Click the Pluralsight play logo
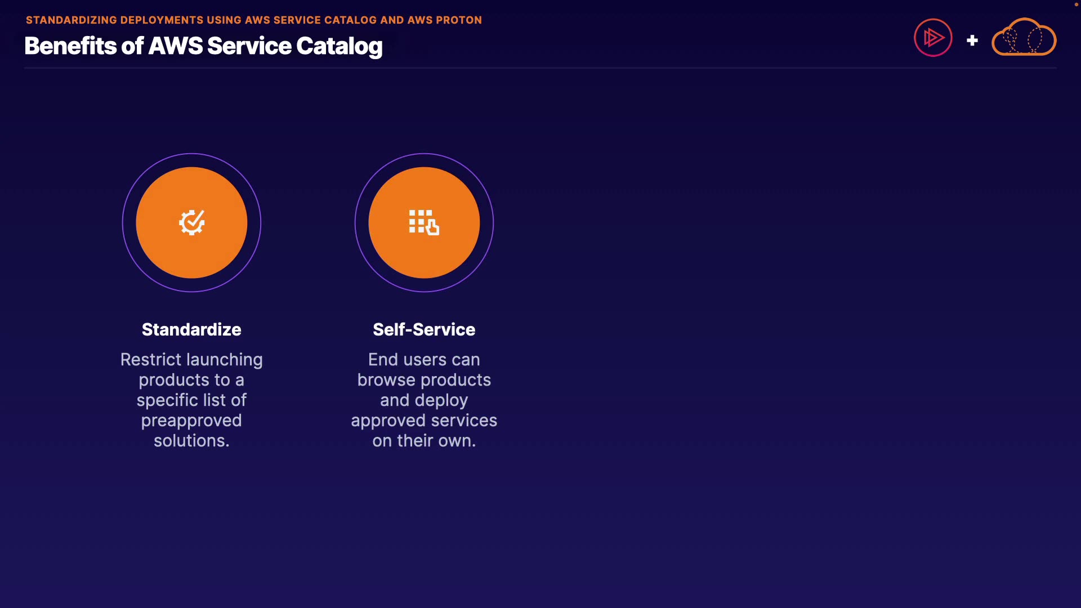The height and width of the screenshot is (608, 1081). pos(933,38)
